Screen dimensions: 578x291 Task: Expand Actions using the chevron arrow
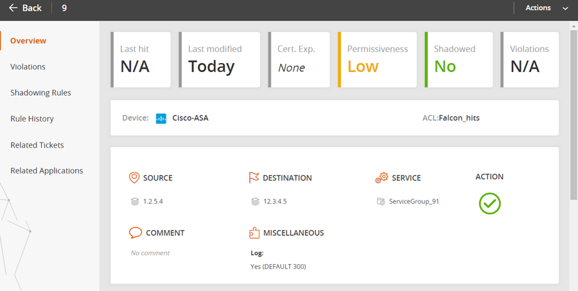point(565,8)
